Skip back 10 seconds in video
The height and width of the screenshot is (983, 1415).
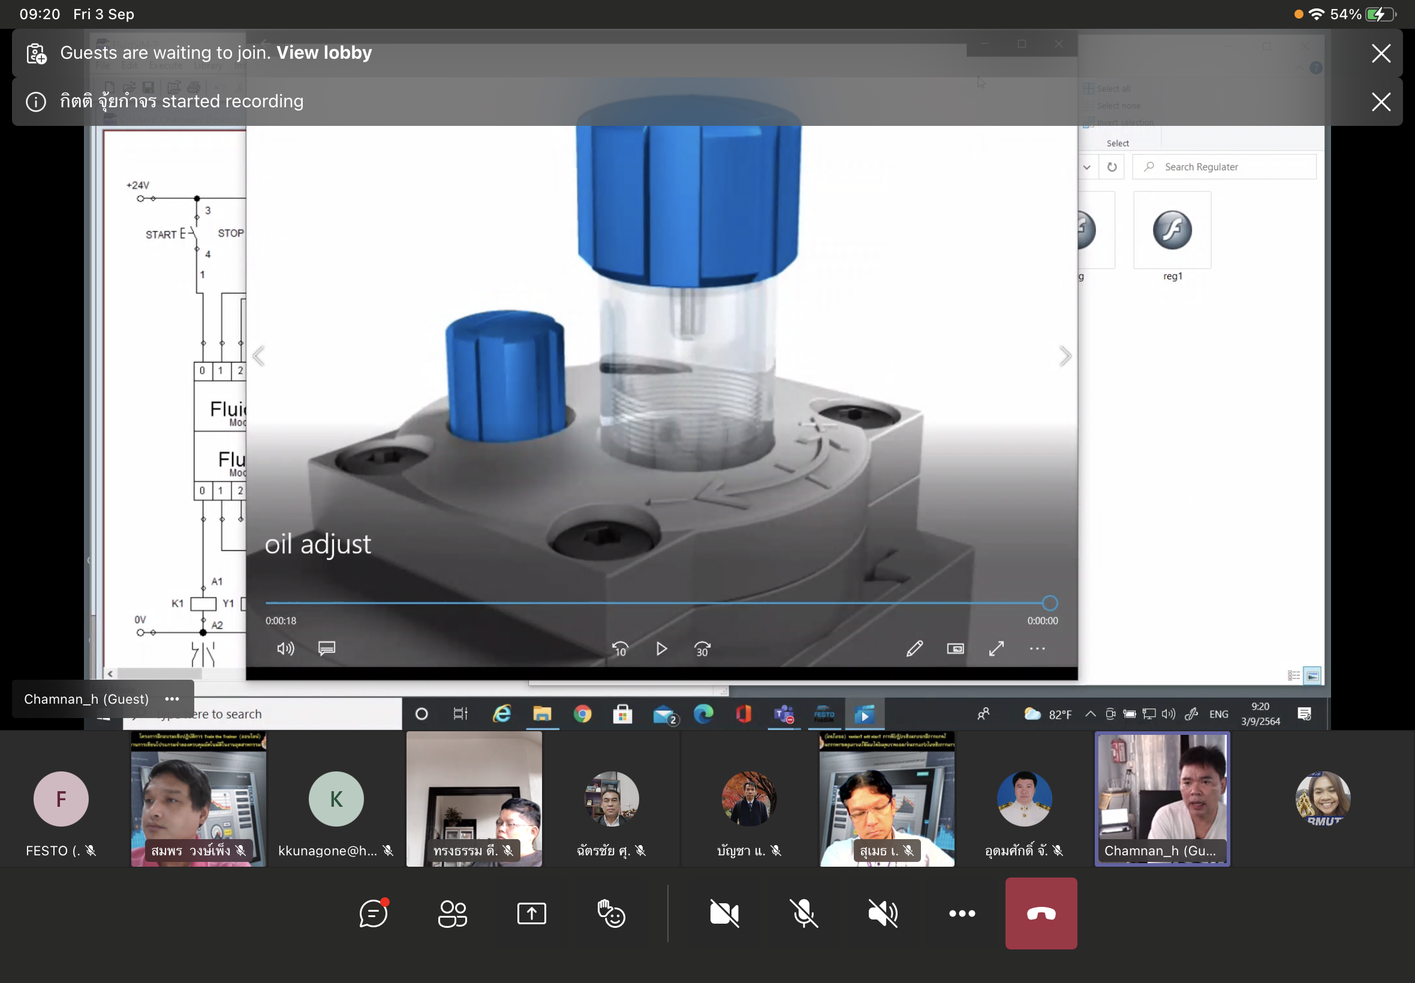click(620, 649)
